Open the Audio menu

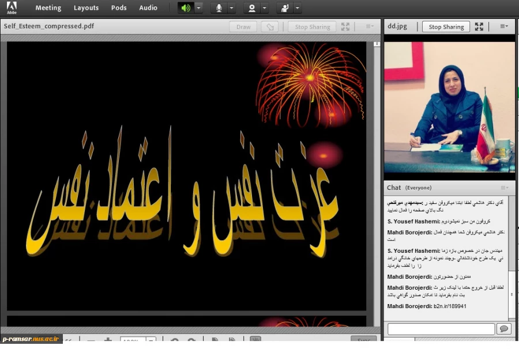click(148, 7)
